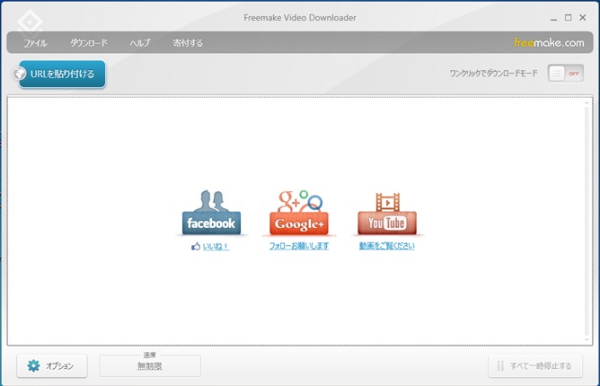The height and width of the screenshot is (386, 600).
Task: Open the 寄付する menu
Action: pos(188,42)
